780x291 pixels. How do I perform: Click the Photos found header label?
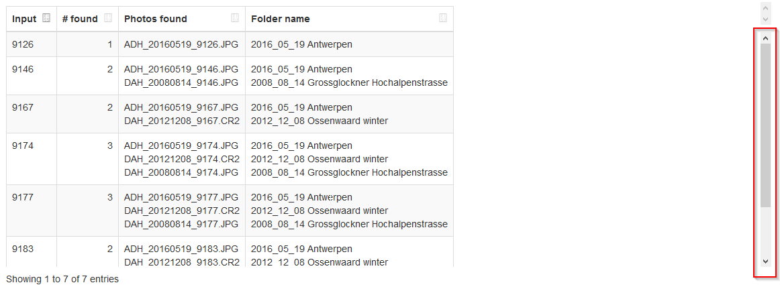156,19
